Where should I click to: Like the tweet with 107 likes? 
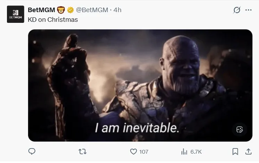[x=134, y=152]
